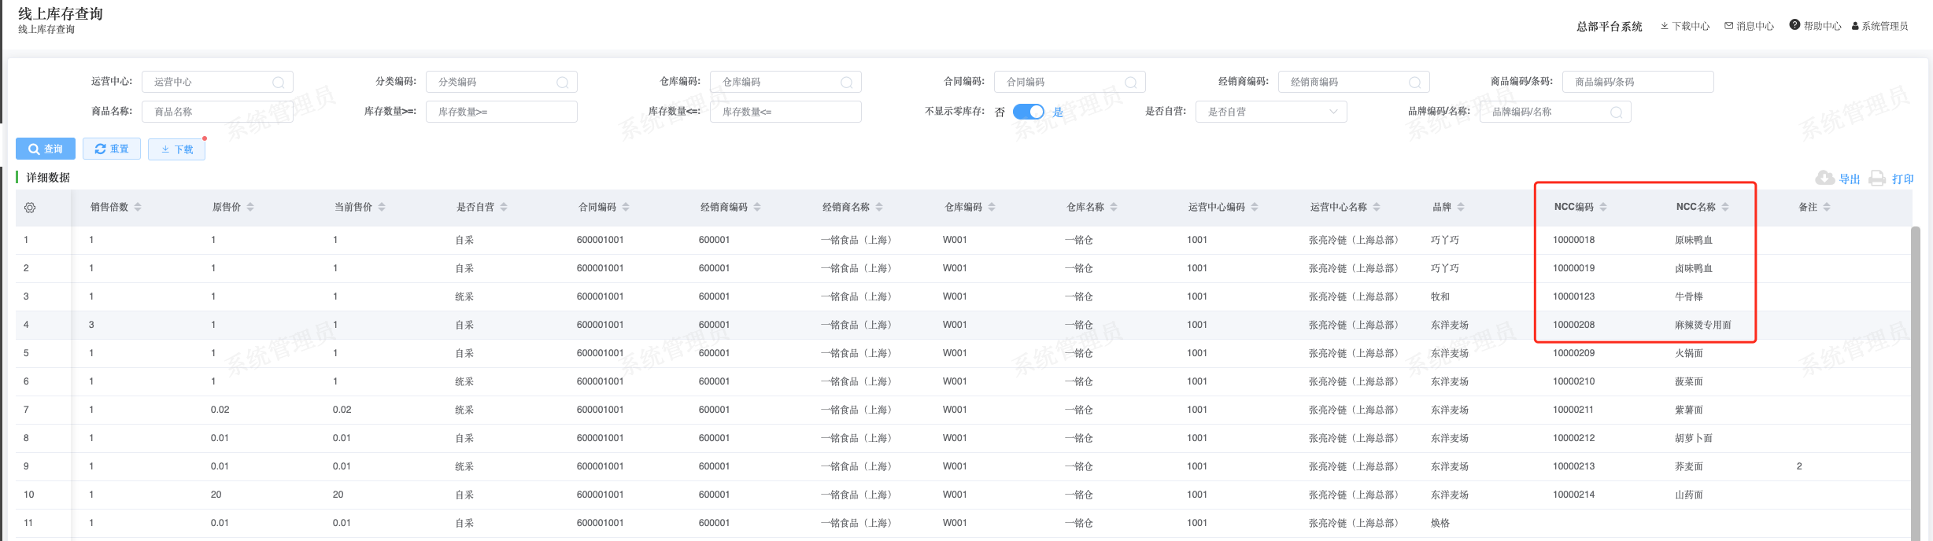Open the 是否自营 dropdown

click(1271, 112)
